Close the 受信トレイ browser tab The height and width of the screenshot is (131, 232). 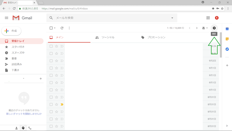pyautogui.click(x=34, y=3)
